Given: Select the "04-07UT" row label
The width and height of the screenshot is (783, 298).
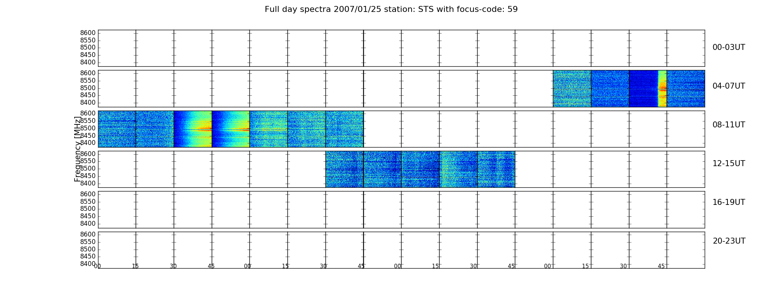Looking at the screenshot, I should pyautogui.click(x=729, y=86).
